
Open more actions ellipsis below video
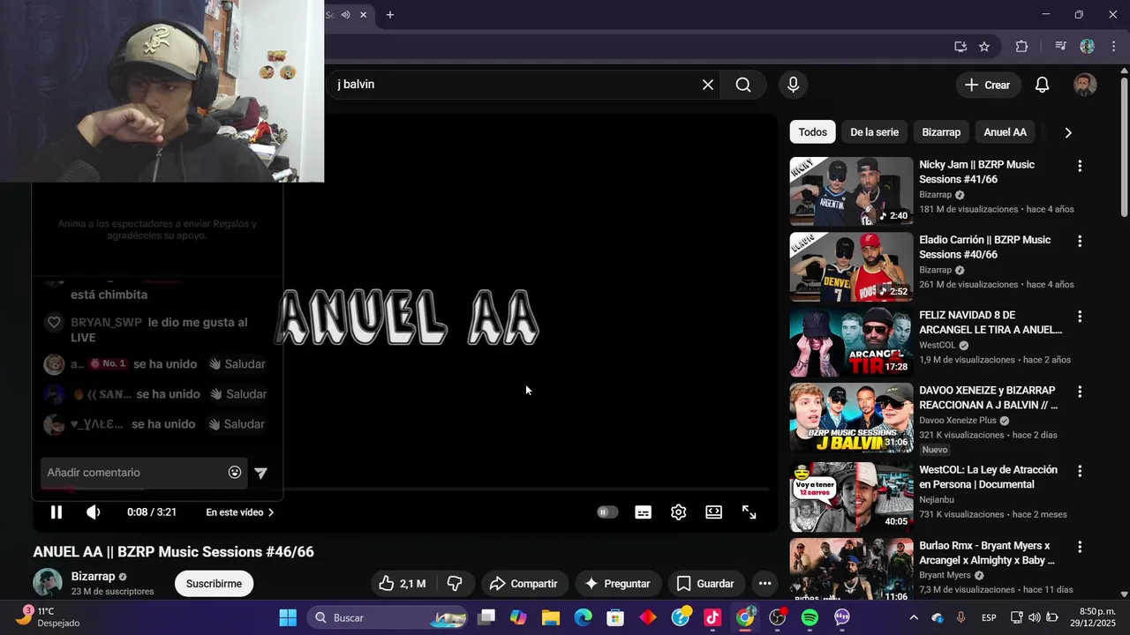point(765,584)
